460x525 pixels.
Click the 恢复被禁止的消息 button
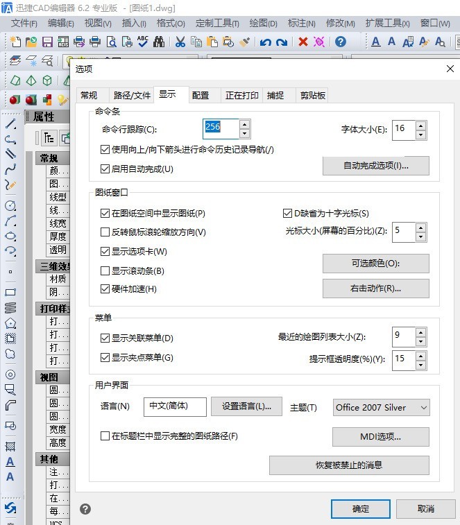coord(349,465)
